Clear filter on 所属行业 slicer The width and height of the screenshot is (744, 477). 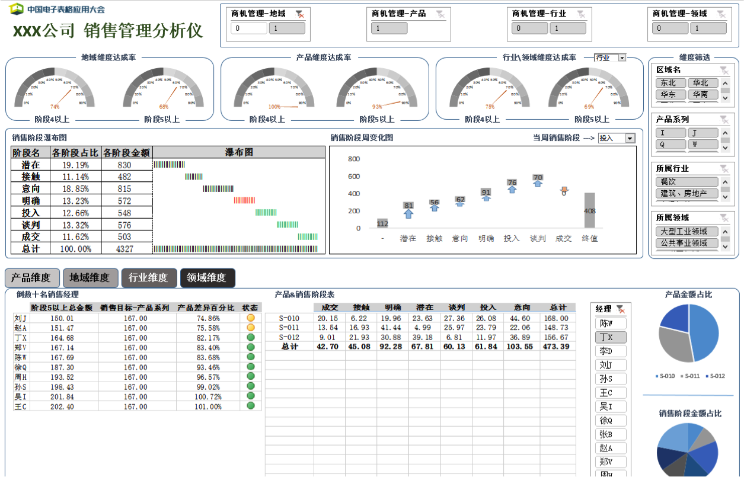tap(724, 168)
